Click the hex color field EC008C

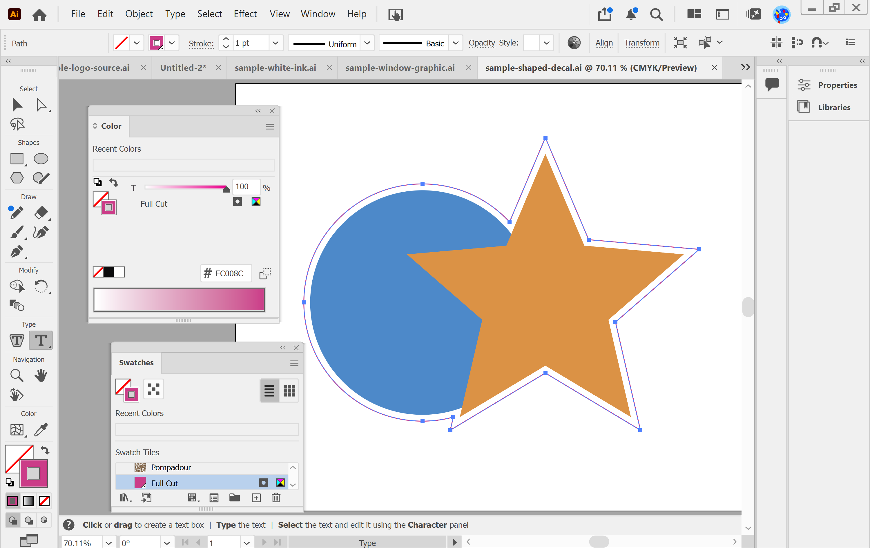pos(226,273)
